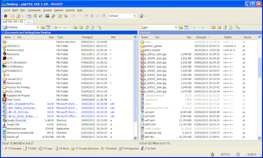Viewport: 263px width, 158px height.
Task: Open the Options menu
Action: point(59,10)
